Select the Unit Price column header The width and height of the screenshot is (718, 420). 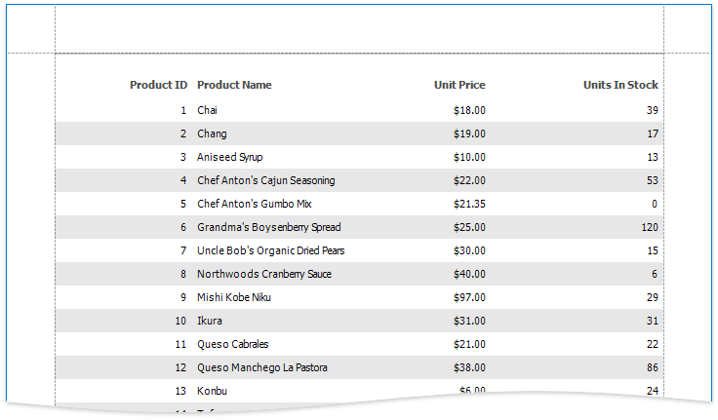tap(459, 85)
